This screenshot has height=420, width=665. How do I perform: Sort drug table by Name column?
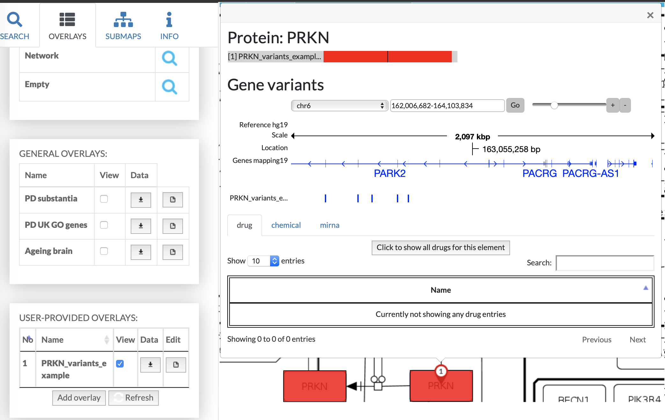(441, 290)
